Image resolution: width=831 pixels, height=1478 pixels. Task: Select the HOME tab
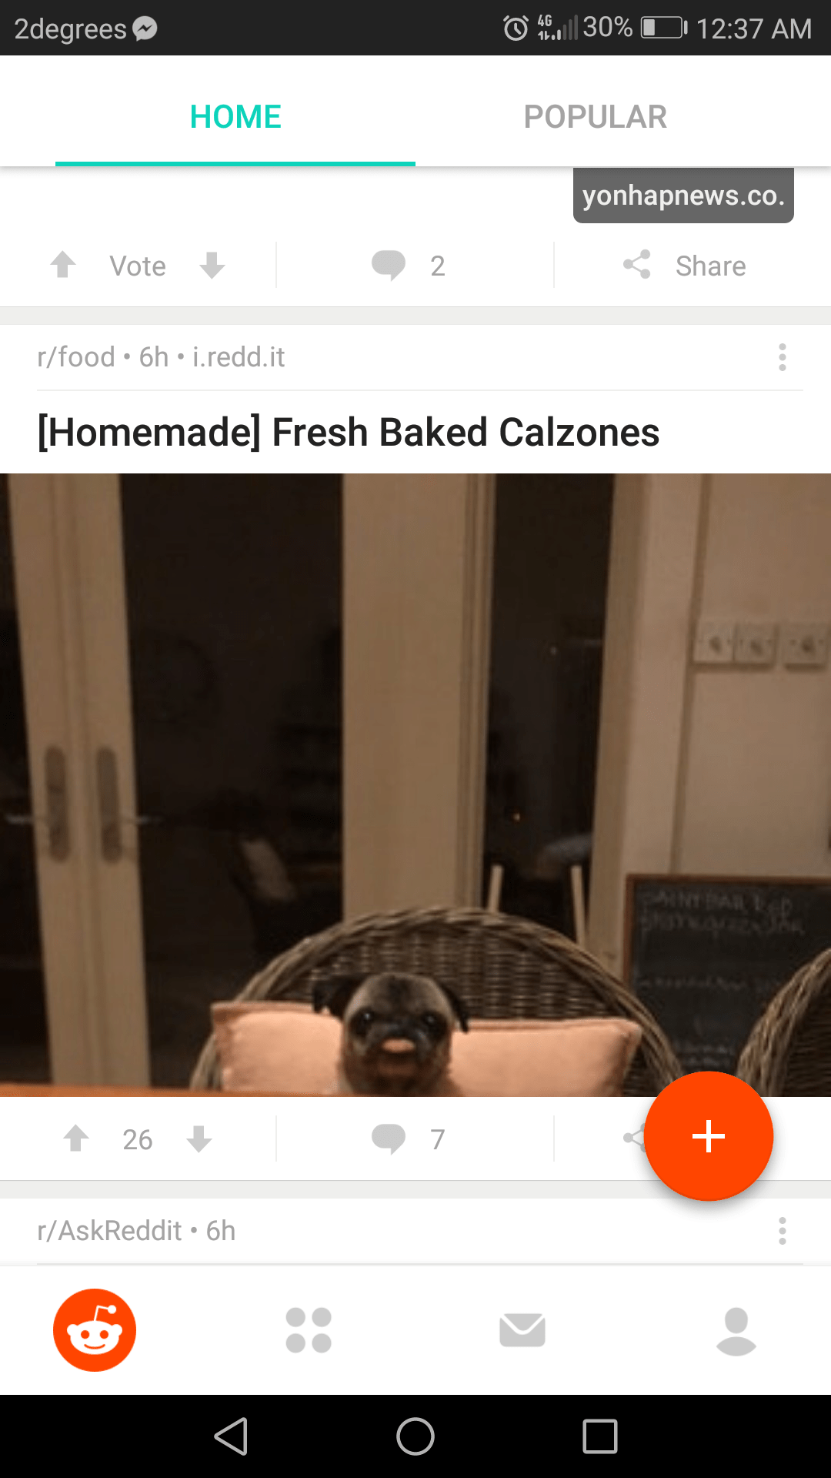coord(235,117)
